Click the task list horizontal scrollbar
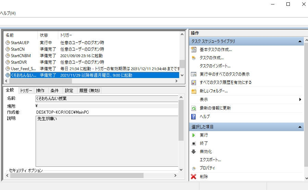308x190 pixels. [69, 81]
